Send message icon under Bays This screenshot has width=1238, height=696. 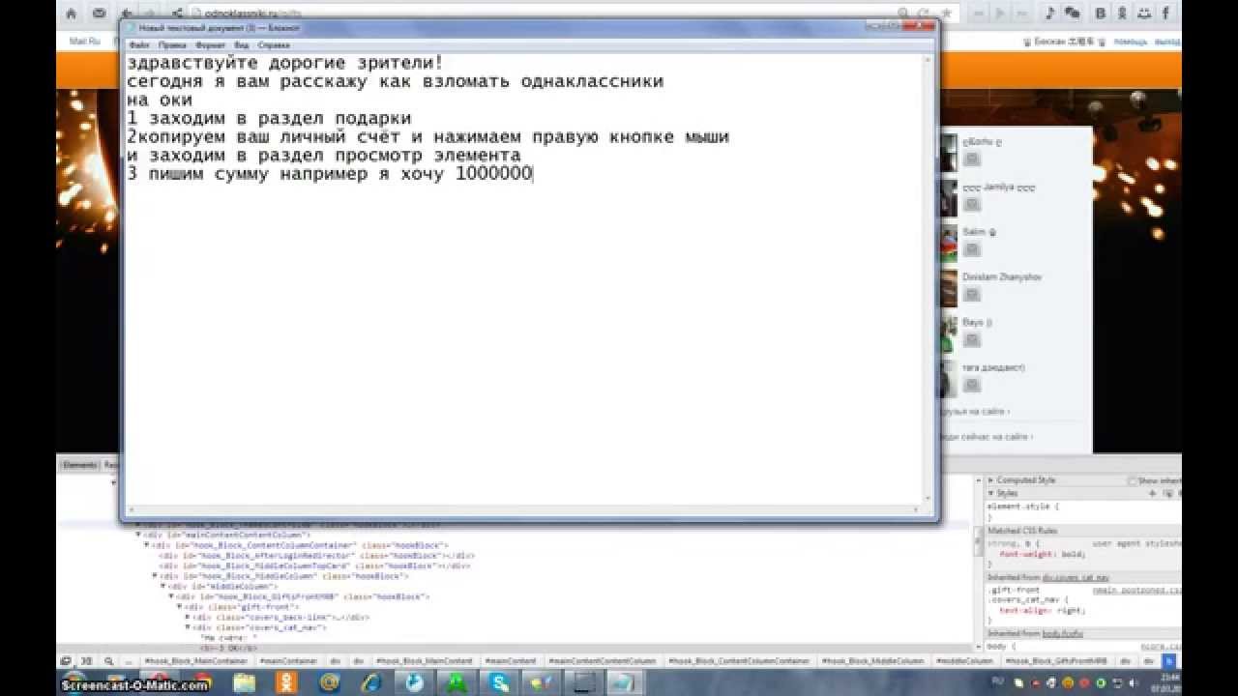(x=972, y=340)
